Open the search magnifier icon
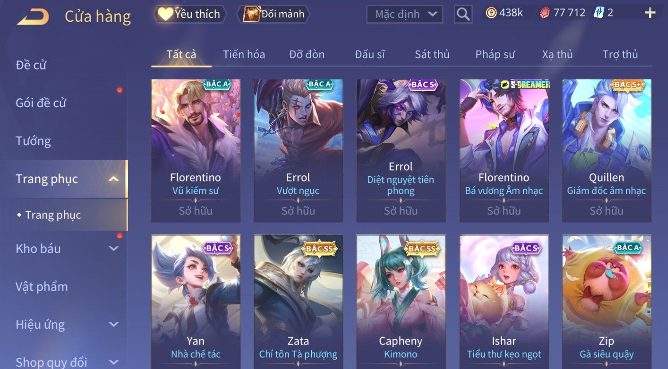Image resolution: width=668 pixels, height=369 pixels. (463, 14)
